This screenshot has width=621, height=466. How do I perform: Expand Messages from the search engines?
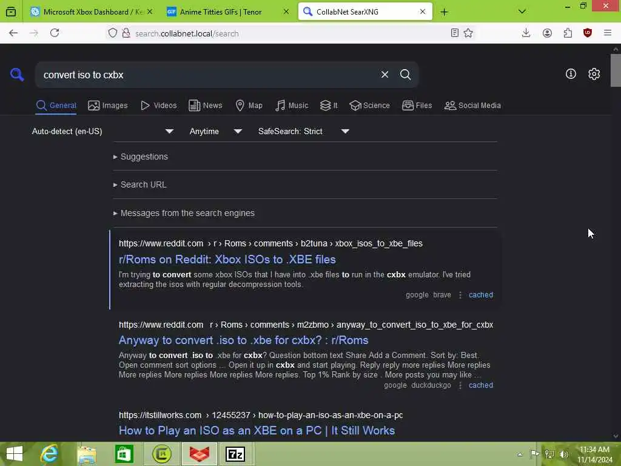click(184, 213)
